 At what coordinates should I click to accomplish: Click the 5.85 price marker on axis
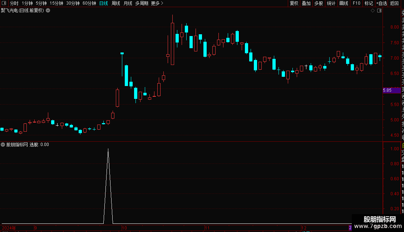point(391,90)
